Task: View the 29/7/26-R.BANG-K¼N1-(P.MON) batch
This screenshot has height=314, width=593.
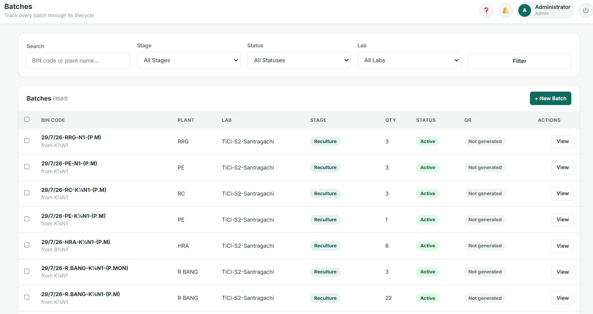Action: click(x=562, y=272)
